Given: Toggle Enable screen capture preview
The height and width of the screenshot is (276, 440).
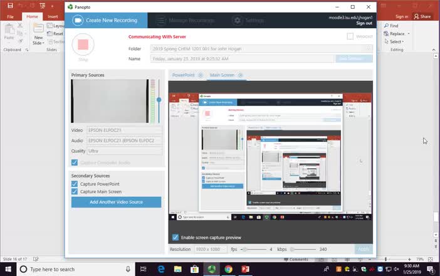Looking at the screenshot, I should coord(175,237).
